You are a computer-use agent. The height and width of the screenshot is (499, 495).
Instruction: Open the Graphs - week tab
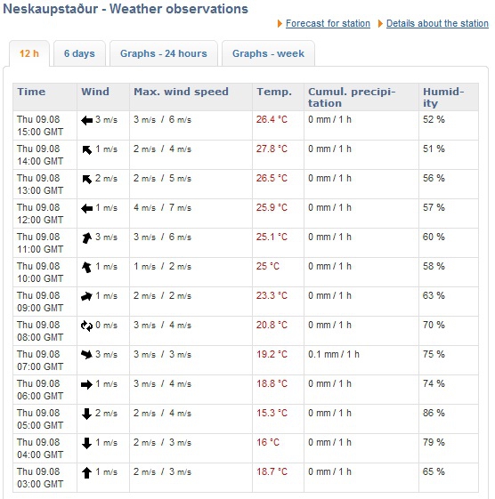[268, 53]
